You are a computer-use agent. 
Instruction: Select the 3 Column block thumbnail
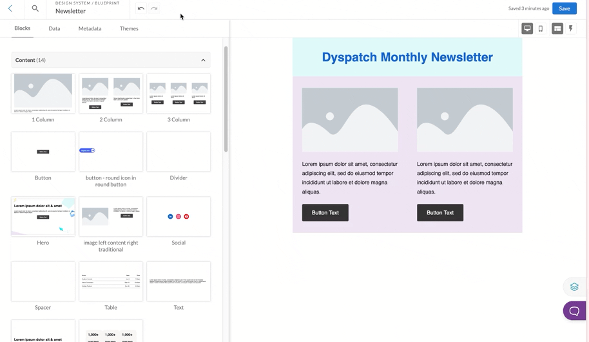click(x=179, y=94)
